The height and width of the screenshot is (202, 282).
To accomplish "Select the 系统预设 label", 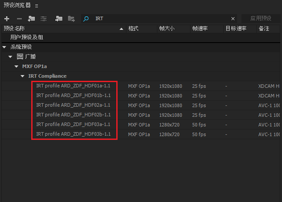I will [21, 47].
